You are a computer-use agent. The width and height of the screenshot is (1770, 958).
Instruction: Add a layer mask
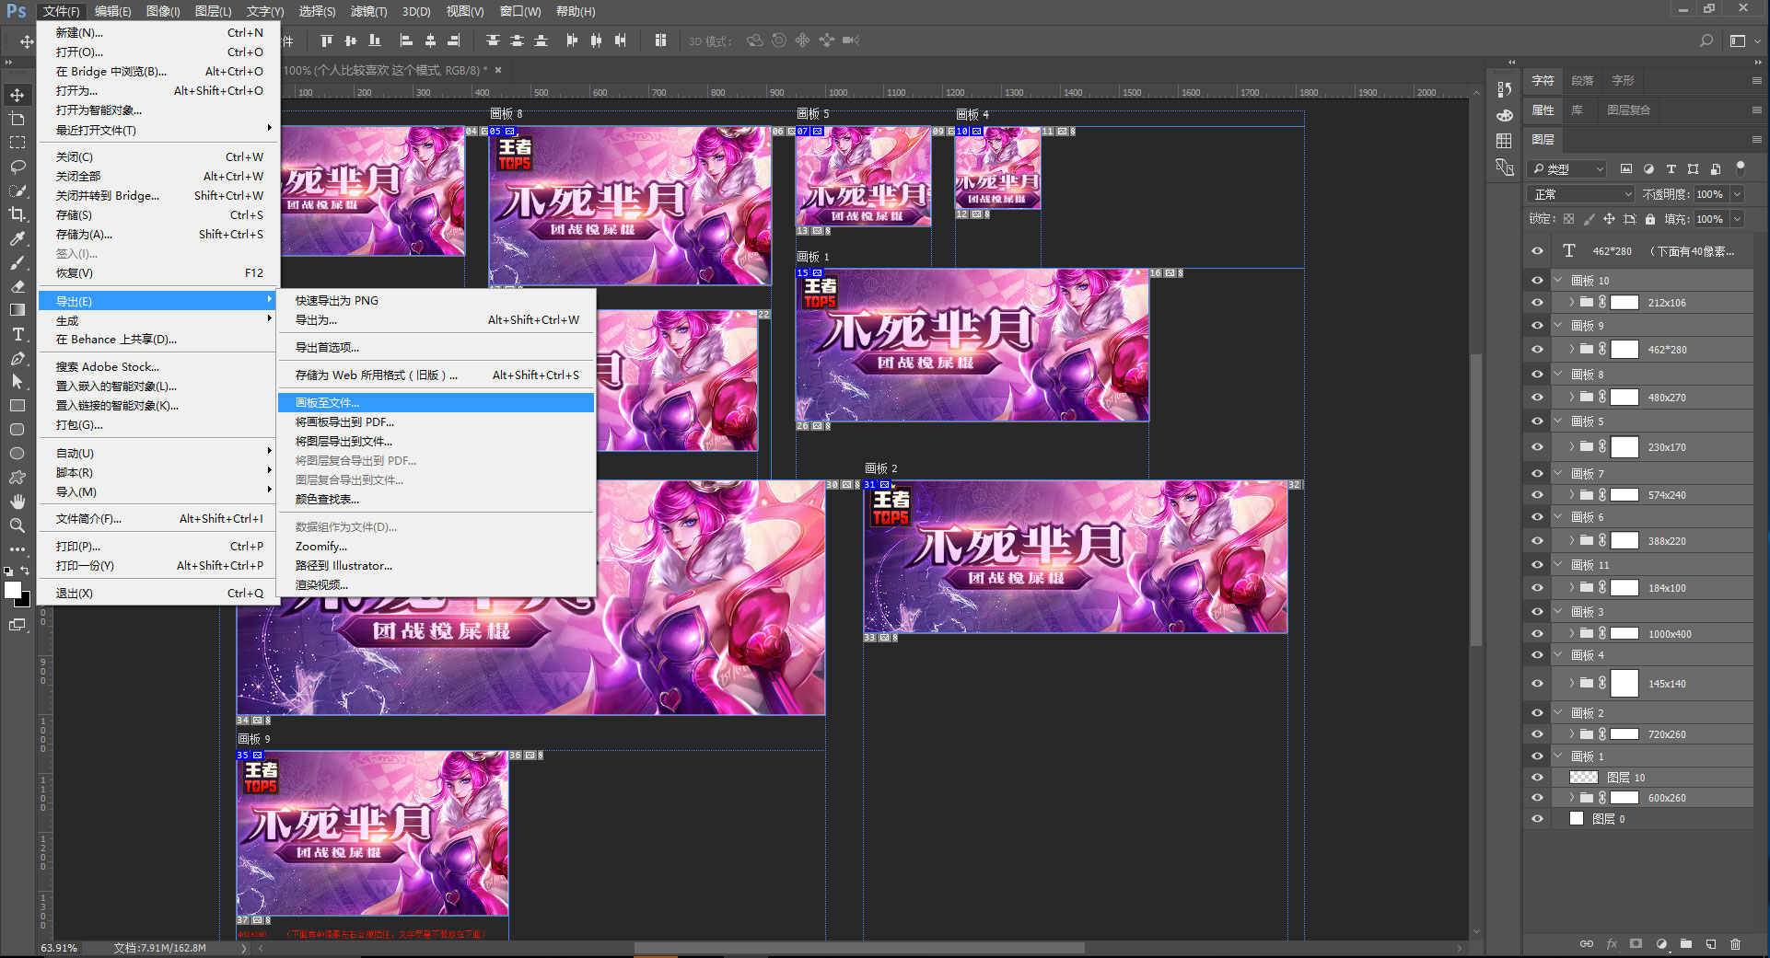coord(1636,944)
